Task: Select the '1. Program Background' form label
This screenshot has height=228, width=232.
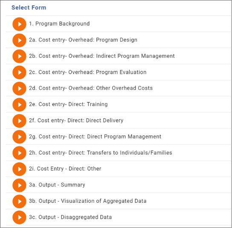Action: (59, 24)
